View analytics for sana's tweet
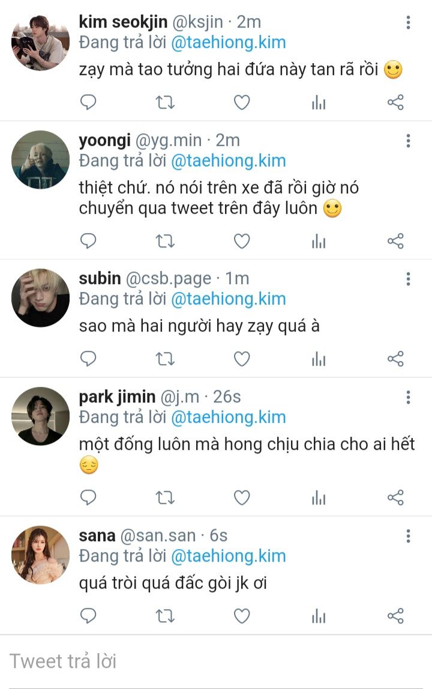The height and width of the screenshot is (689, 432). pyautogui.click(x=319, y=616)
